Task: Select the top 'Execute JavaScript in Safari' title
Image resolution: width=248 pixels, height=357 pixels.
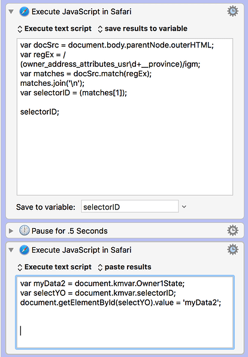Action: click(x=81, y=11)
